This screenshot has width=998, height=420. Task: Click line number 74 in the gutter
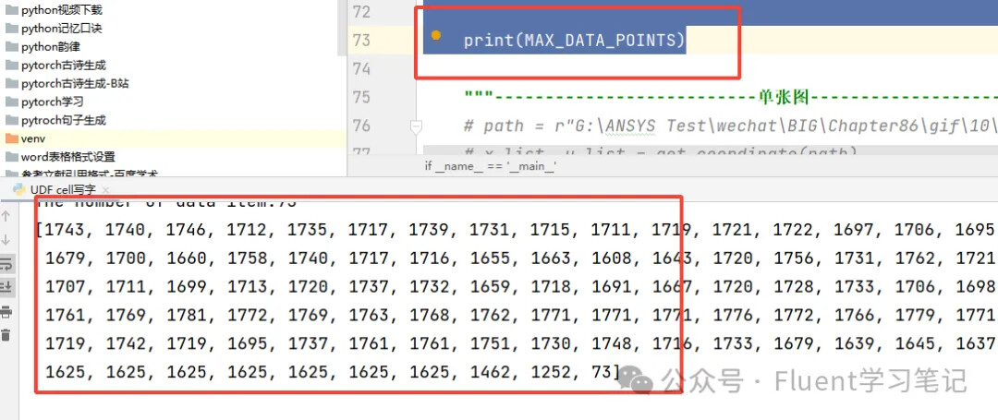coord(360,68)
